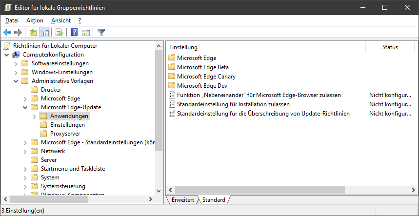Switch to the Erweitert tab
Viewport: 419px width, 216px height.
click(182, 200)
